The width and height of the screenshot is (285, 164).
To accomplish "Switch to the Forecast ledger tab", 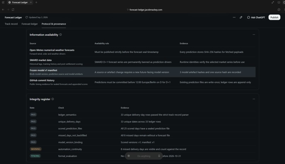I will (30, 24).
